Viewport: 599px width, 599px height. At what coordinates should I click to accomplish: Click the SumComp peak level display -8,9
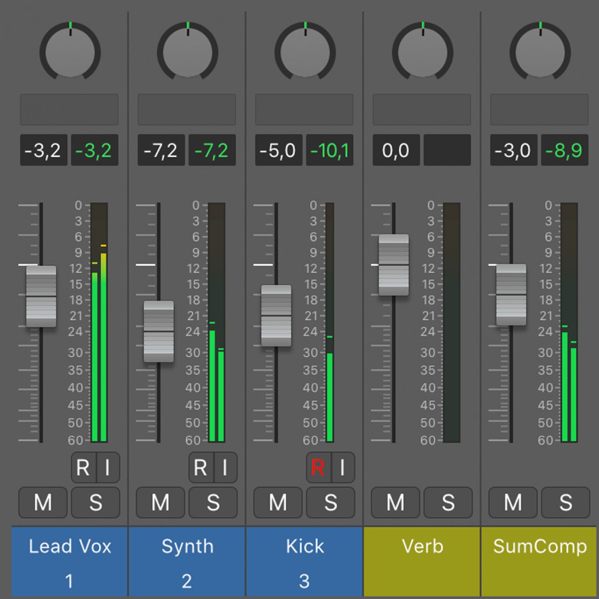(564, 150)
